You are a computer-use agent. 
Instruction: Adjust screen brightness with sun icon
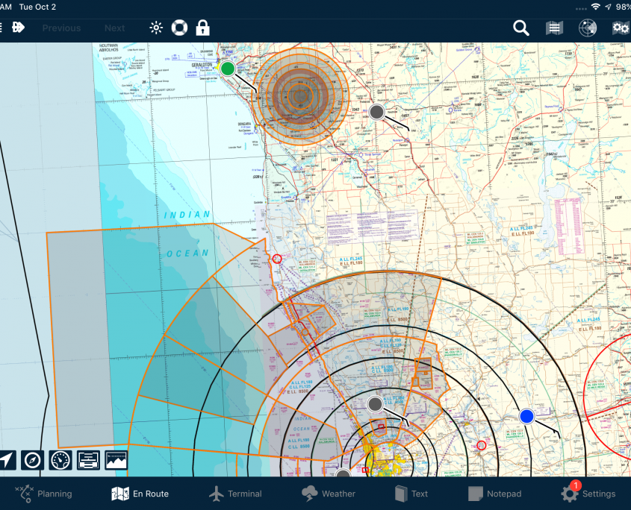point(156,28)
